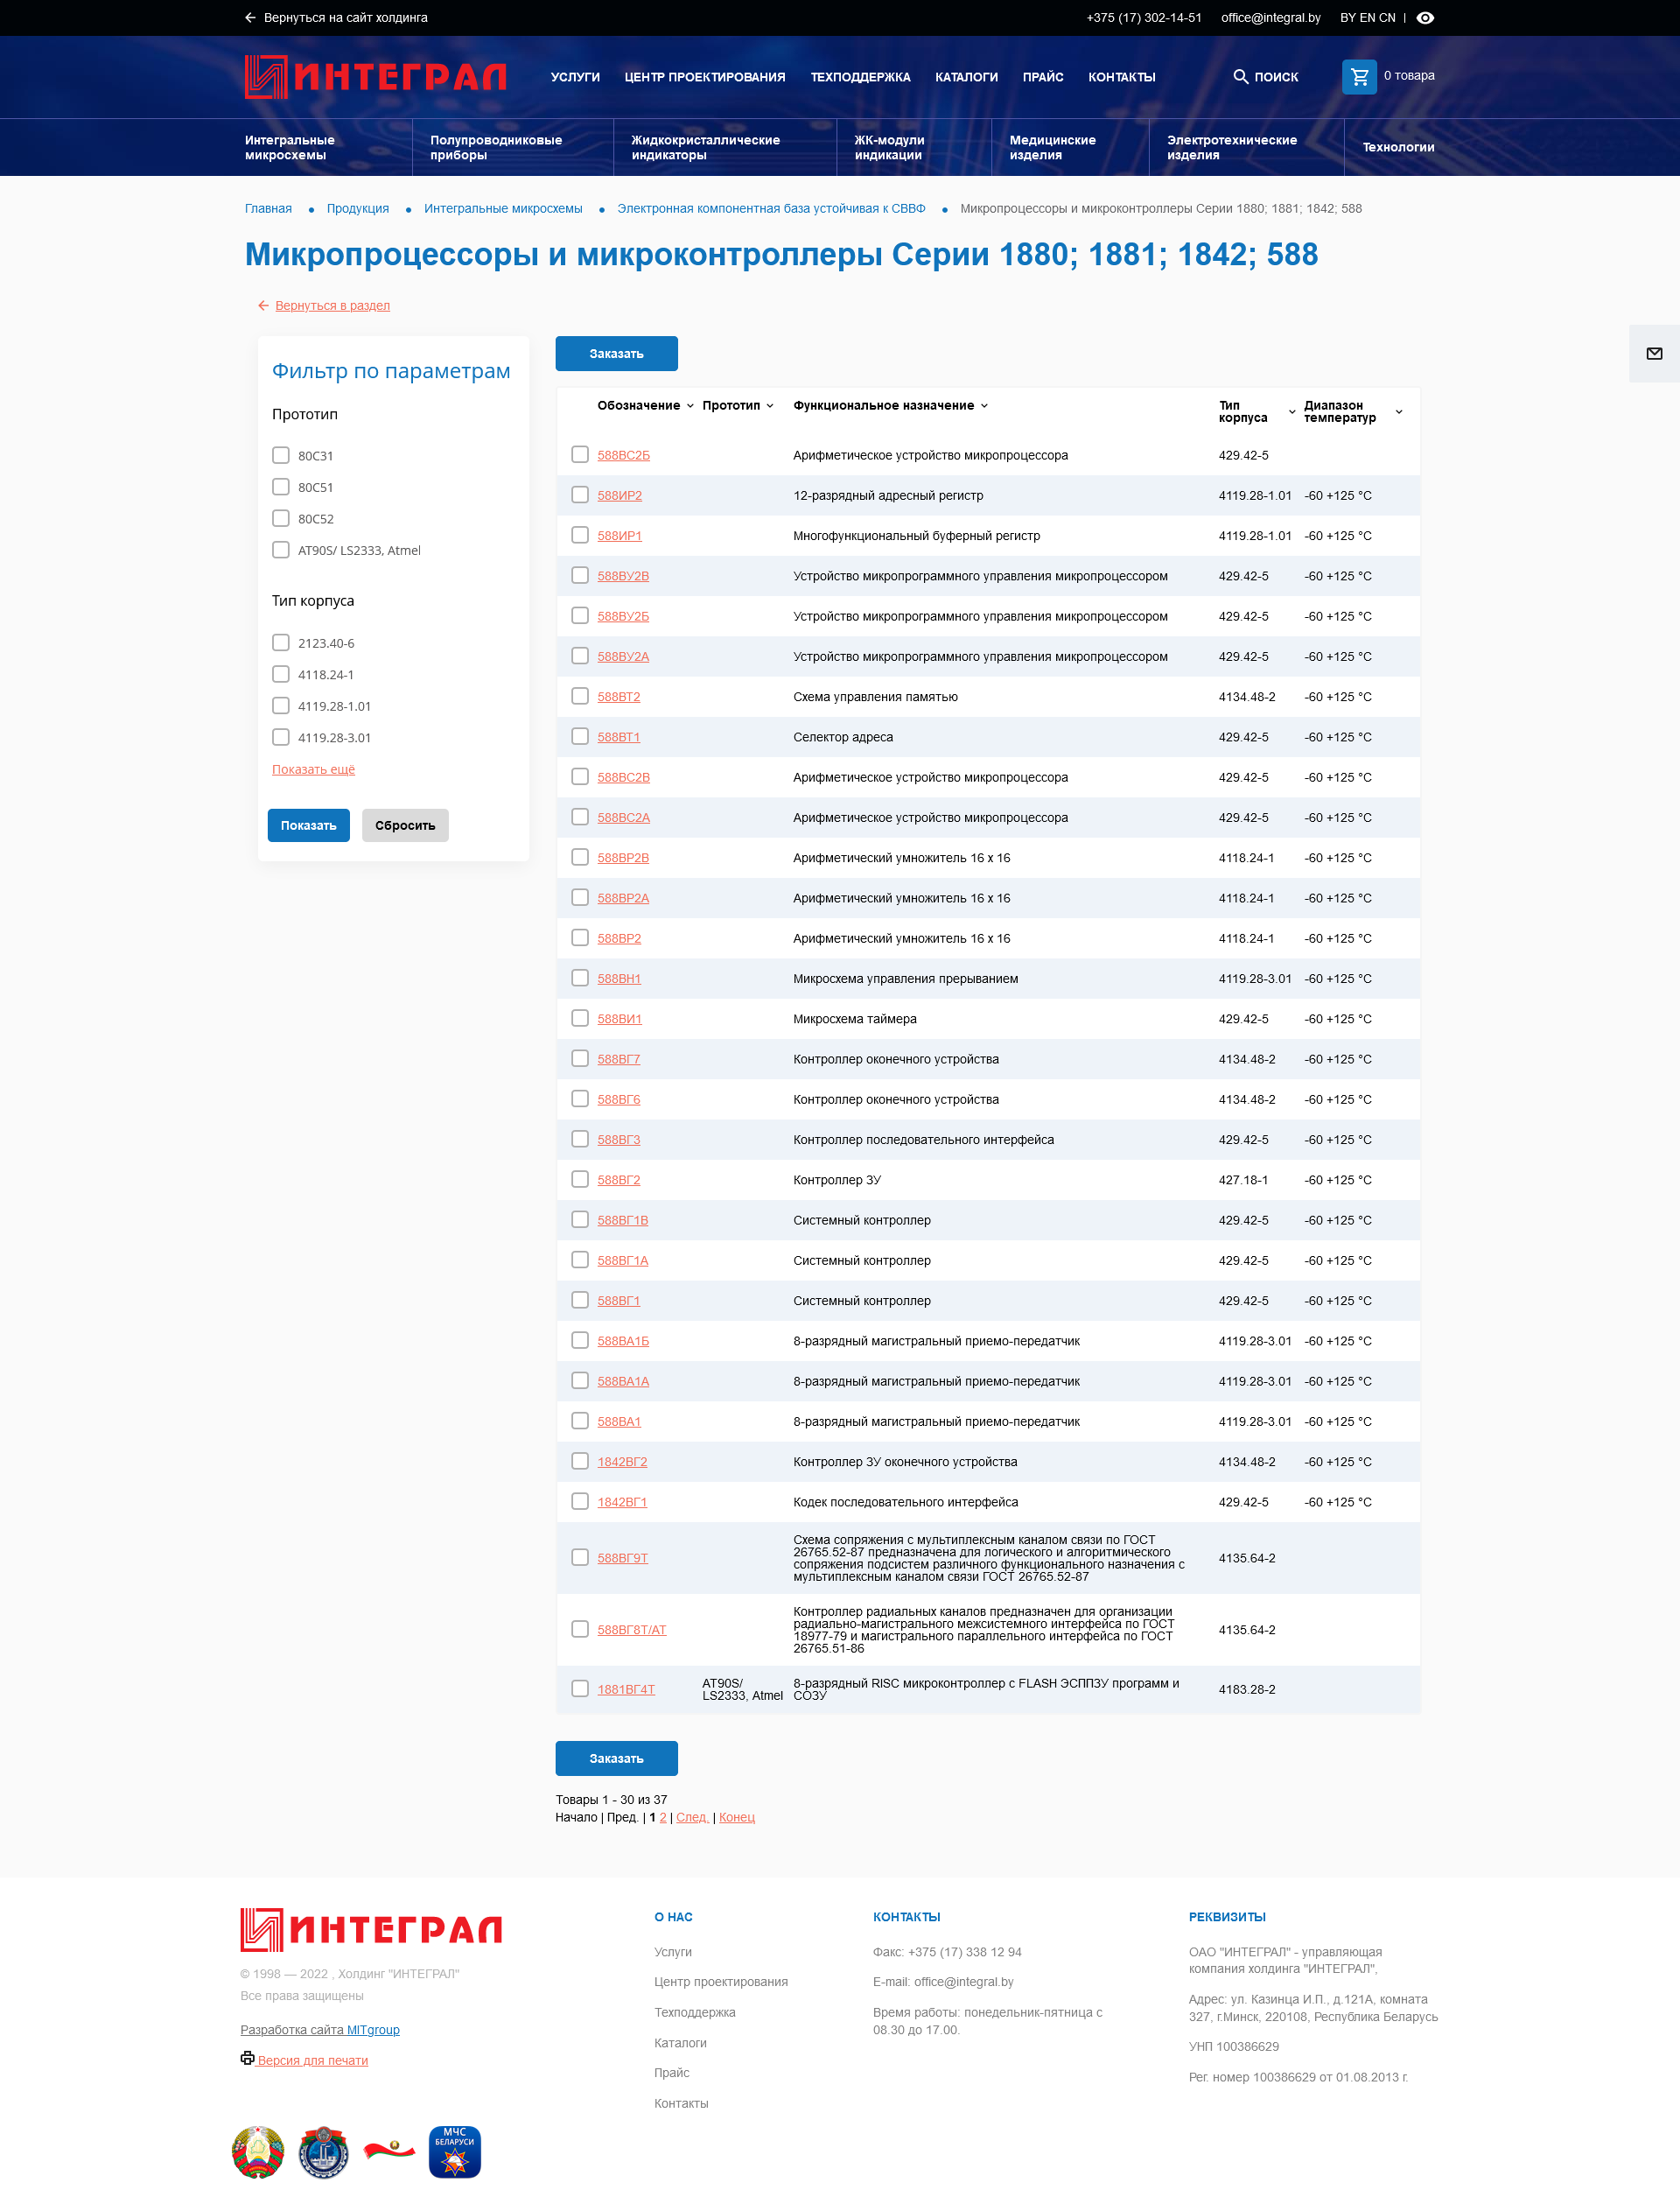The width and height of the screenshot is (1680, 2211).
Task: Sort by the Тип корпуса column
Action: [1256, 411]
